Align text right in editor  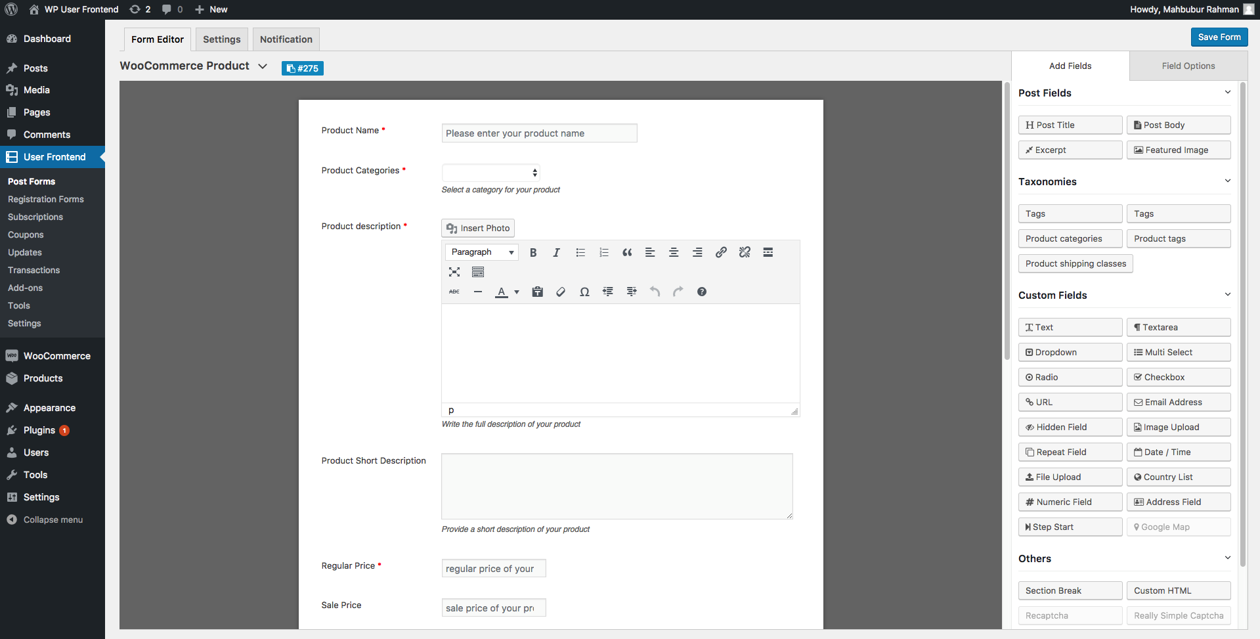[x=697, y=252]
